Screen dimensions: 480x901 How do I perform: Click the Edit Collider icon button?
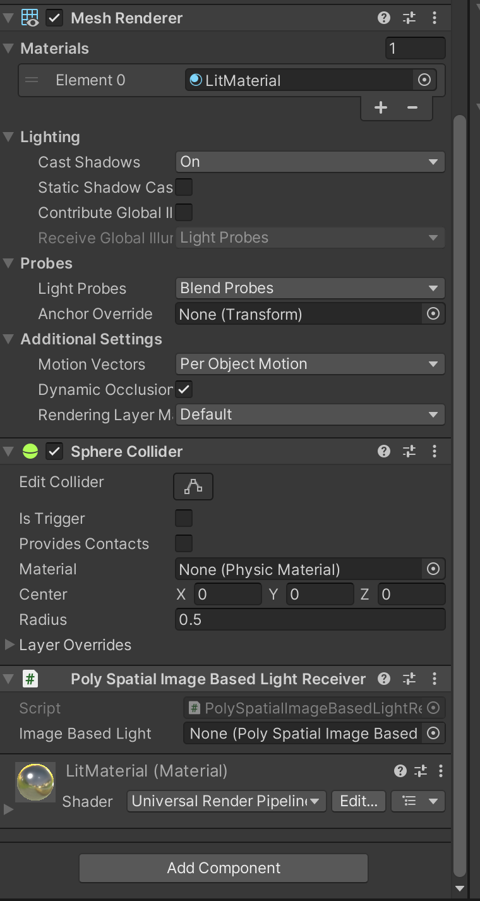pos(193,487)
